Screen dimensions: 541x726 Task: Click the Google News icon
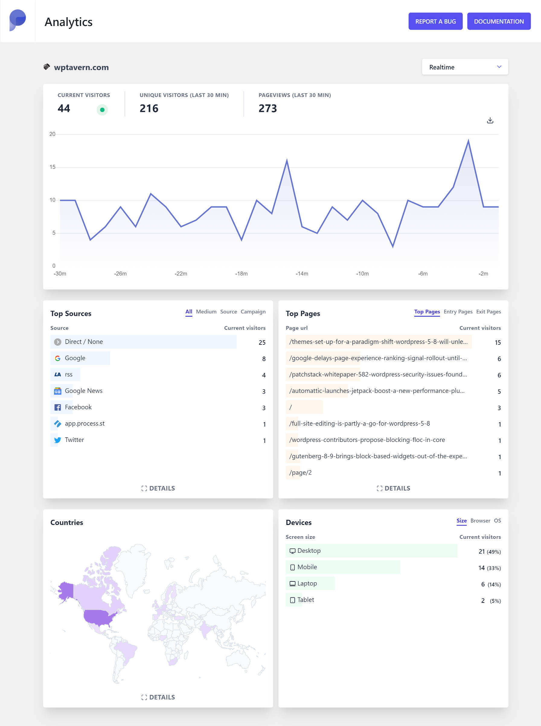pos(58,391)
